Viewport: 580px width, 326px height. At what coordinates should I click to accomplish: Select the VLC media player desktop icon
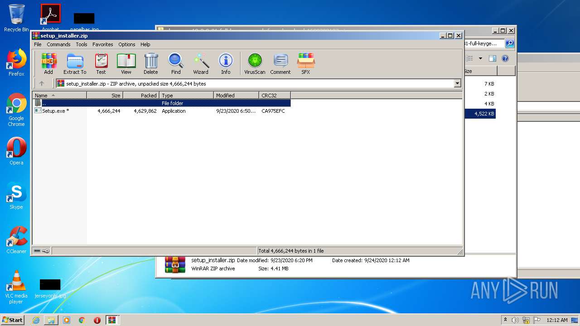[16, 287]
